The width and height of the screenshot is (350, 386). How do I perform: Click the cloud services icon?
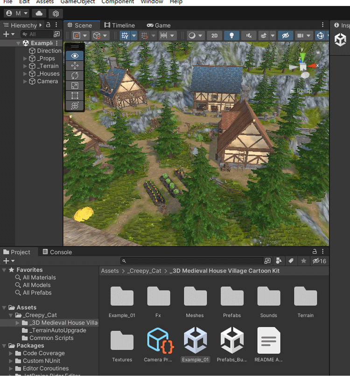(39, 14)
